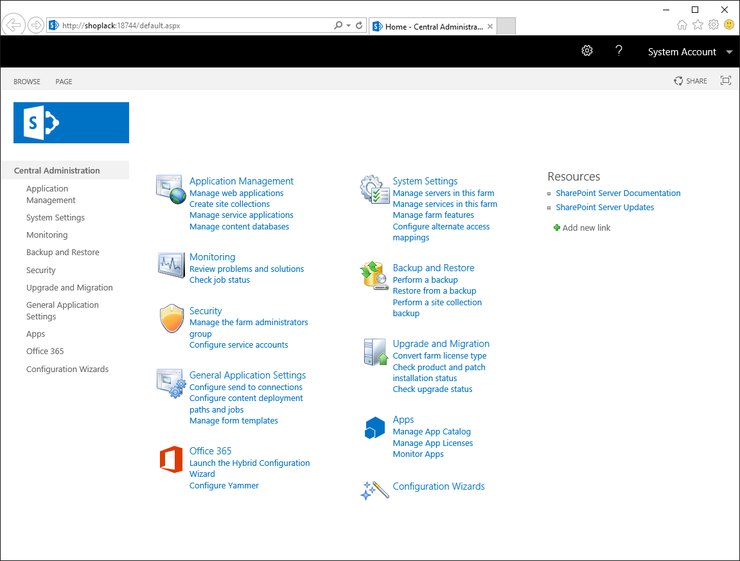Click the System Settings gear checklist icon
The width and height of the screenshot is (740, 561).
coord(374,189)
